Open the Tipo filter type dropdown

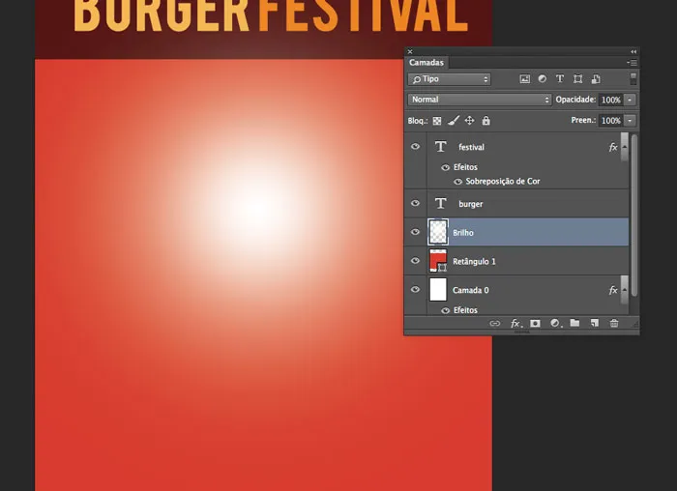[x=449, y=79]
